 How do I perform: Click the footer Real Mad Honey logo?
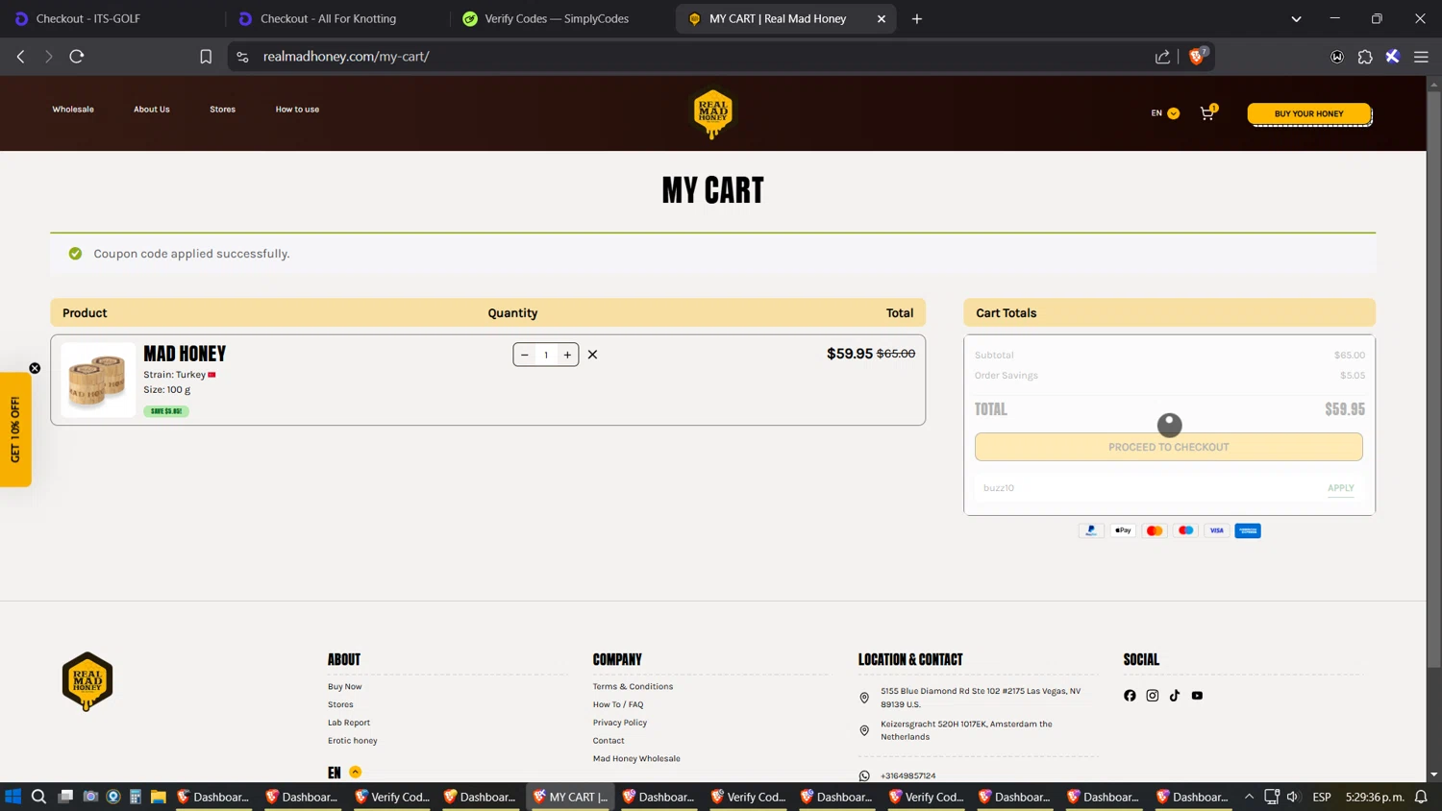[x=87, y=681]
